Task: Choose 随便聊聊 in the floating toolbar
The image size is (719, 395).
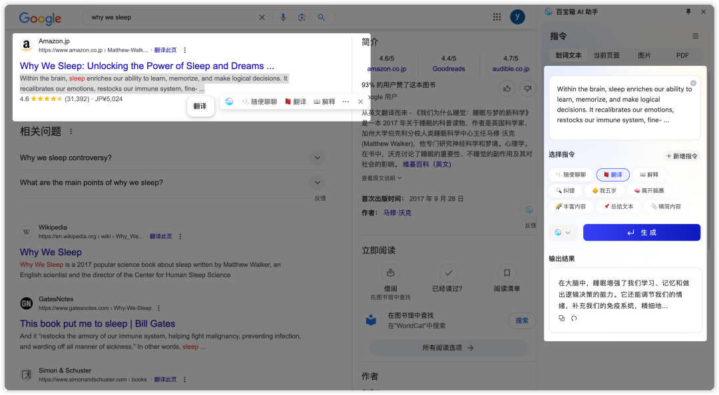Action: [x=260, y=102]
